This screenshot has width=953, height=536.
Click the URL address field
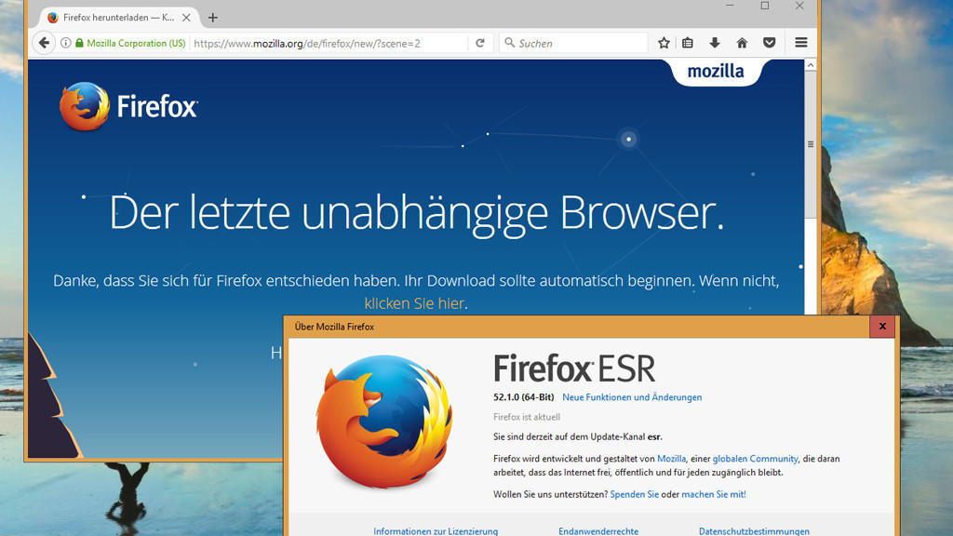pyautogui.click(x=326, y=43)
